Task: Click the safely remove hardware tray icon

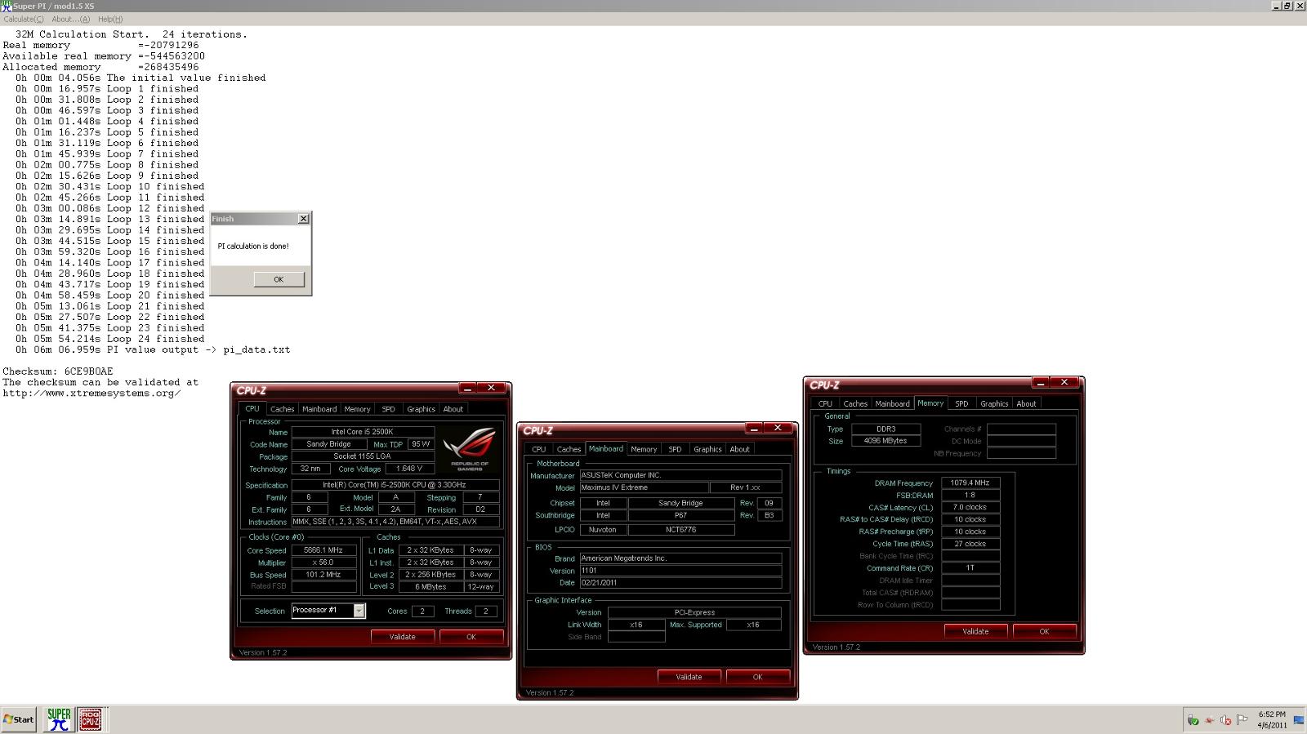Action: tap(1193, 720)
